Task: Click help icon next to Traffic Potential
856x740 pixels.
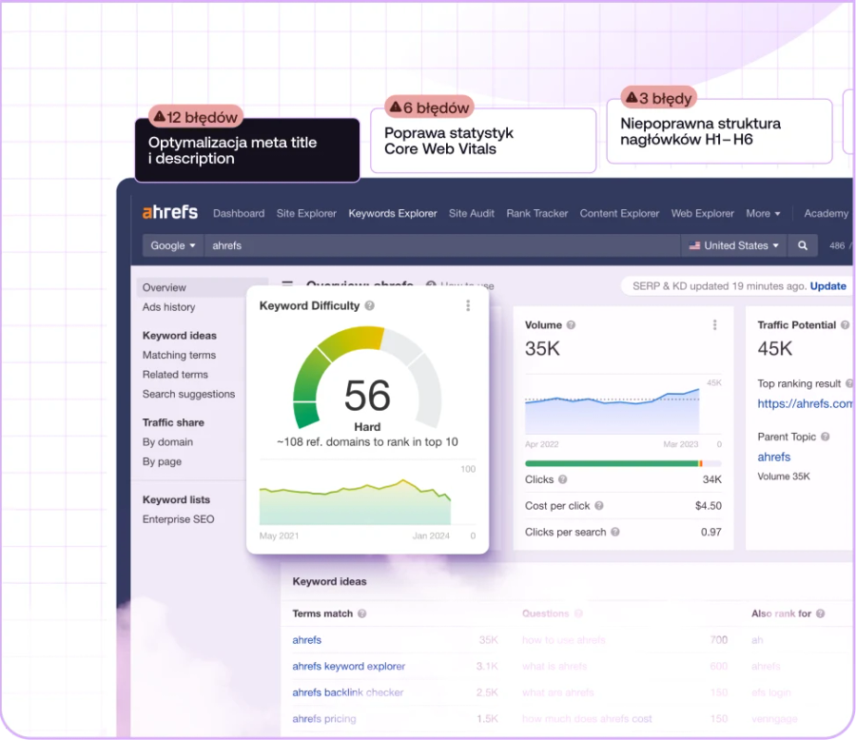Action: coord(846,325)
